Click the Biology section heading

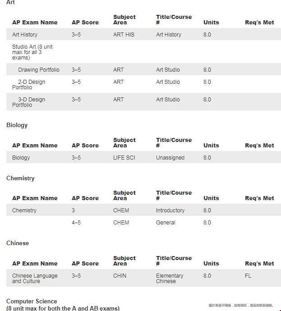(x=17, y=125)
